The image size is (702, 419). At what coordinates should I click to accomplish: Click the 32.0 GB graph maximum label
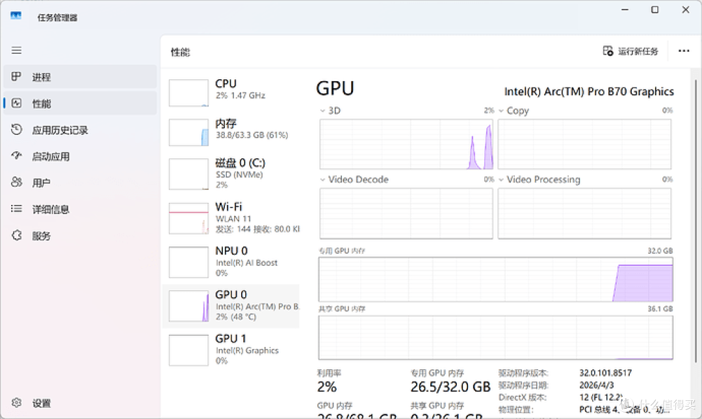[x=660, y=251]
